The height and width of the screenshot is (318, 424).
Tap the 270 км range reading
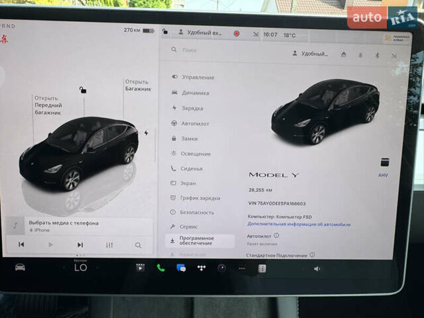132,30
